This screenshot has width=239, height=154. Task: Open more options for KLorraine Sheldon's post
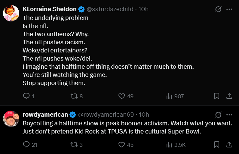coord(229,9)
